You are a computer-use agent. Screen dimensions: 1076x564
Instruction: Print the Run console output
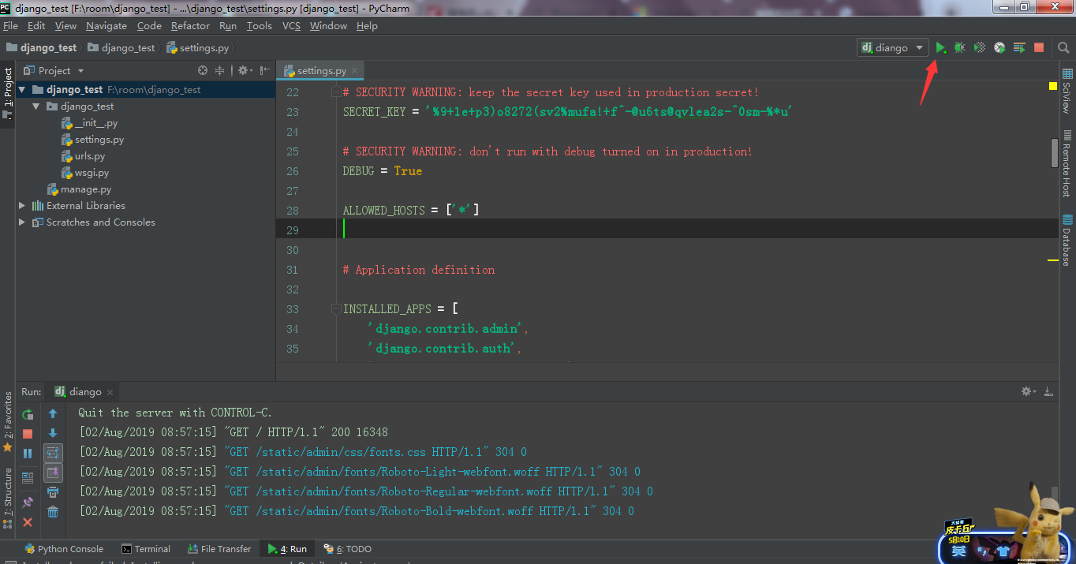pos(53,492)
